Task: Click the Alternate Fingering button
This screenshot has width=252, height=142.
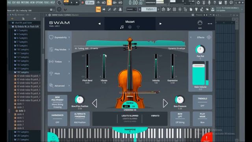Action: (80, 119)
